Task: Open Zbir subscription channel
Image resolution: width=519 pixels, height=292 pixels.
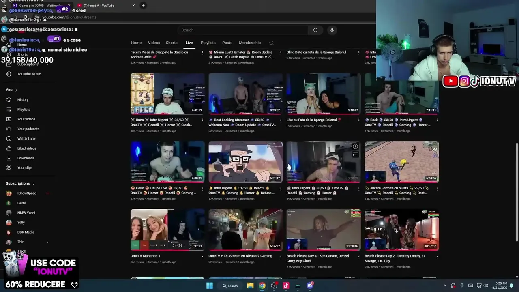Action: pos(20,242)
